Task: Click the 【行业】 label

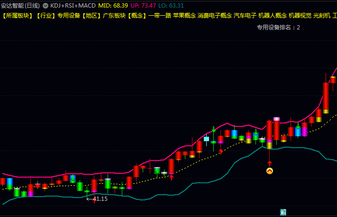Action: click(46, 16)
